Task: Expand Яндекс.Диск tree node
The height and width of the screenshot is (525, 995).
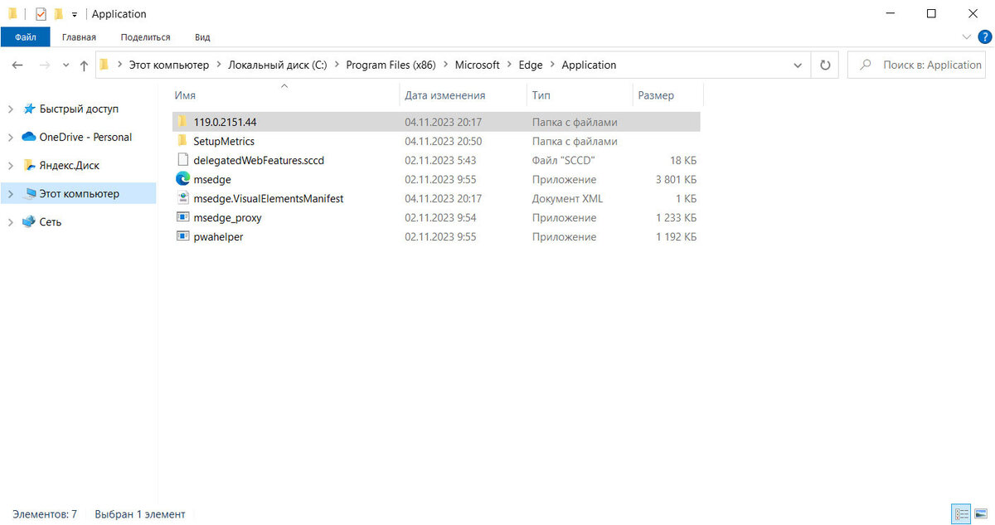Action: pos(10,165)
